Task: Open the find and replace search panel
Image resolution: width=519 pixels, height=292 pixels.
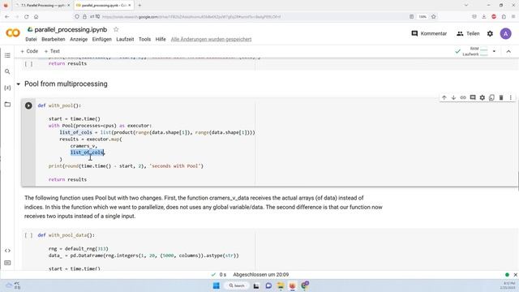Action: [x=7, y=71]
